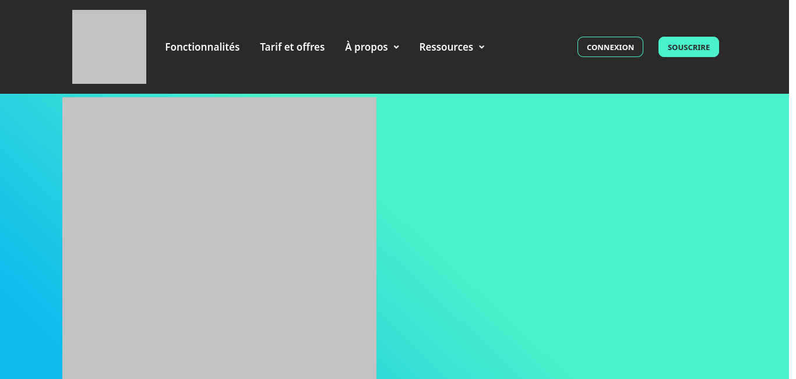The image size is (796, 379).
Task: Select the chevron icon beside Ressources
Action: tap(481, 47)
